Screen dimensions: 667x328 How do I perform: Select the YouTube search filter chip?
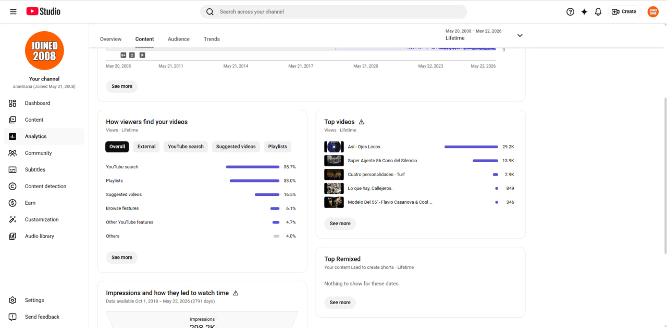pos(186,147)
